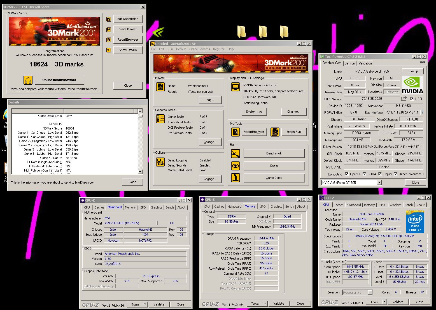Click Change button under Selected Tests

coord(210,142)
